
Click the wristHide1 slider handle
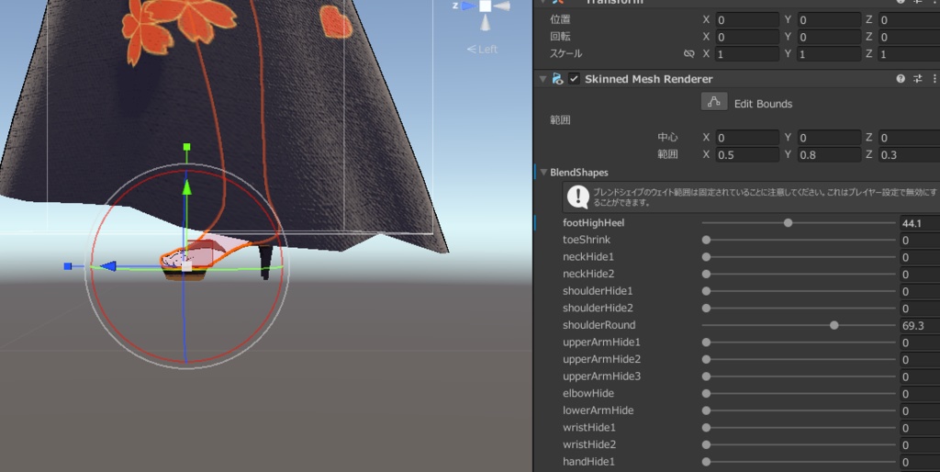tap(706, 428)
